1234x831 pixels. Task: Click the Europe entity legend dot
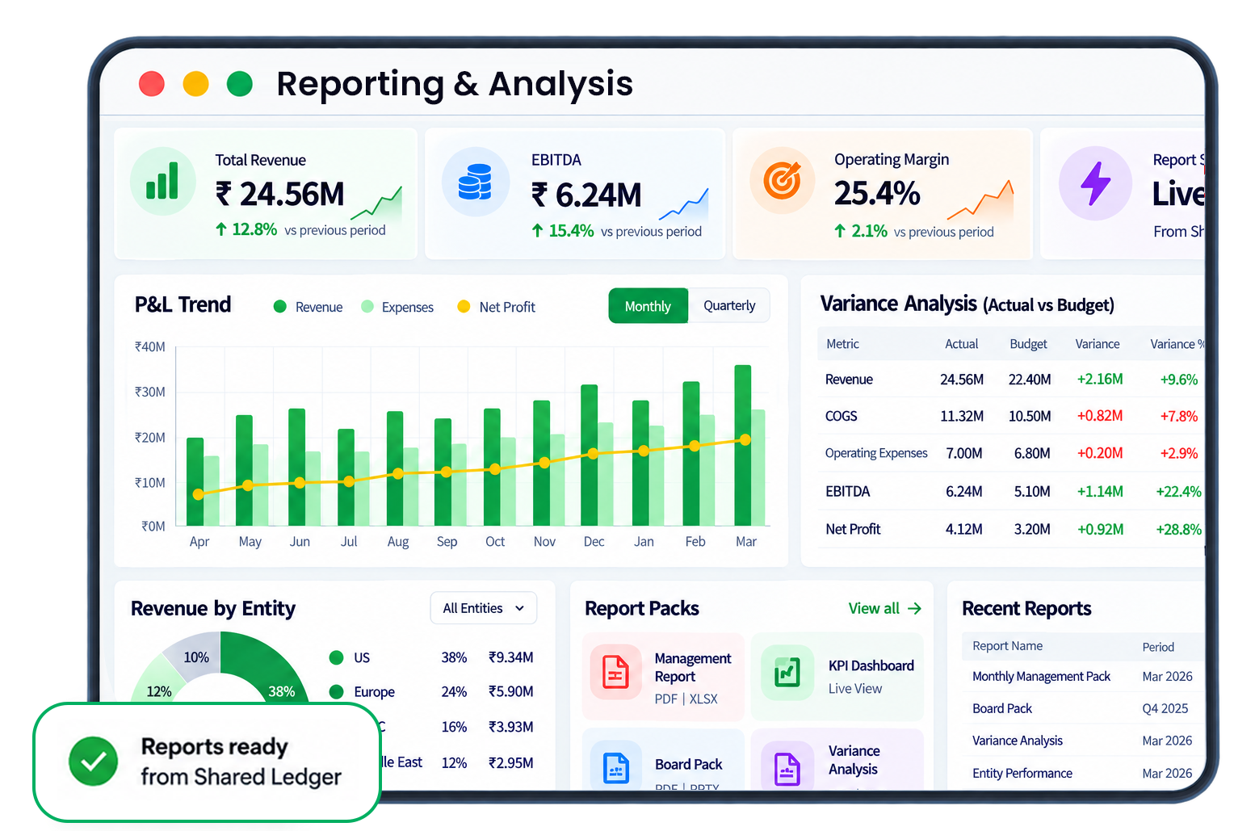[337, 691]
